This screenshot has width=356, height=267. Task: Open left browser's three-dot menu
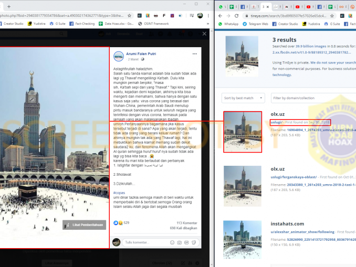(208, 16)
